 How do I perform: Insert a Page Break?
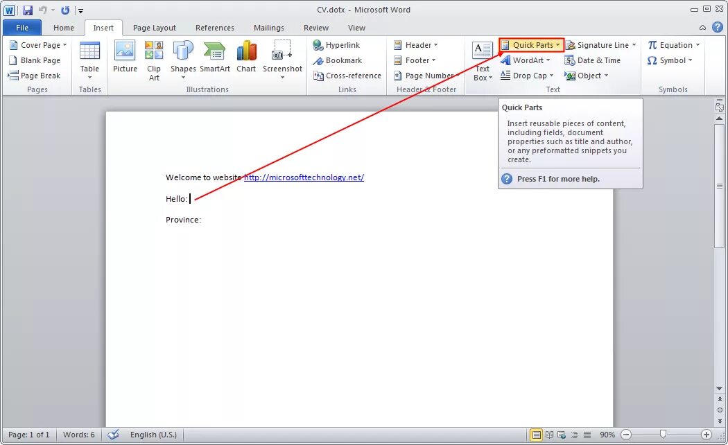(x=35, y=76)
